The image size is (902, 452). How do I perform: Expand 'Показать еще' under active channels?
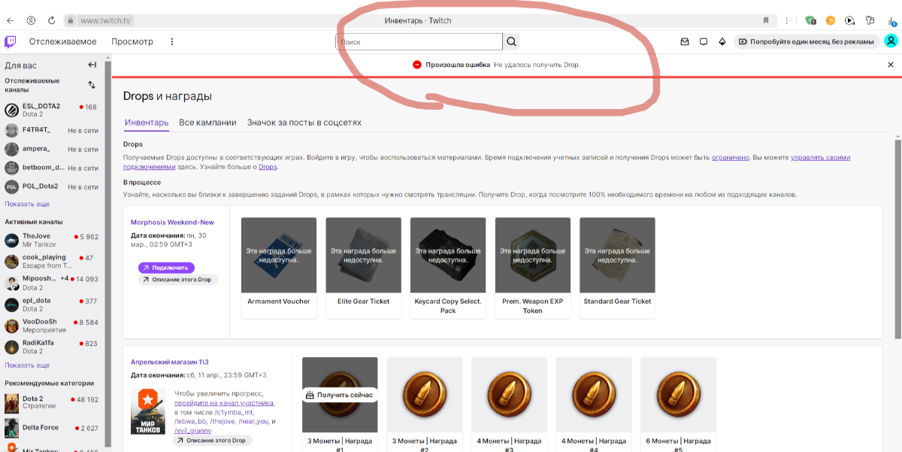coord(27,365)
